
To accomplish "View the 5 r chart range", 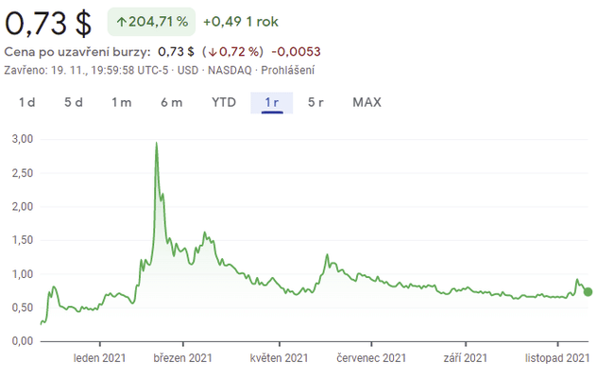I will (x=316, y=102).
